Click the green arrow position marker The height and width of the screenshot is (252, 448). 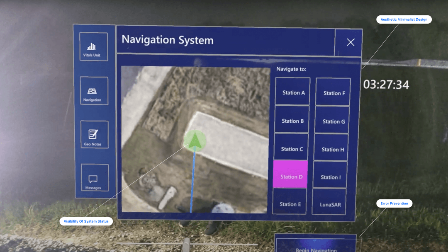coord(195,141)
